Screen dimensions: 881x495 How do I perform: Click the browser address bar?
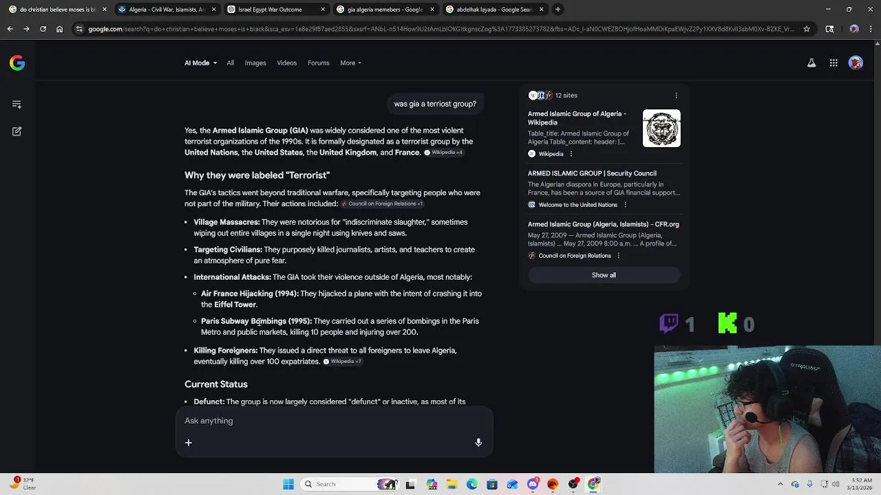point(440,29)
